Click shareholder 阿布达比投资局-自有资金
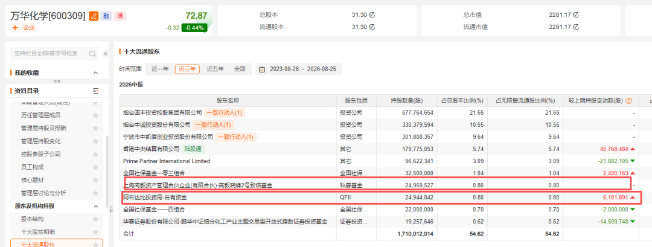Screen dimensions: 652x247 tap(155, 197)
